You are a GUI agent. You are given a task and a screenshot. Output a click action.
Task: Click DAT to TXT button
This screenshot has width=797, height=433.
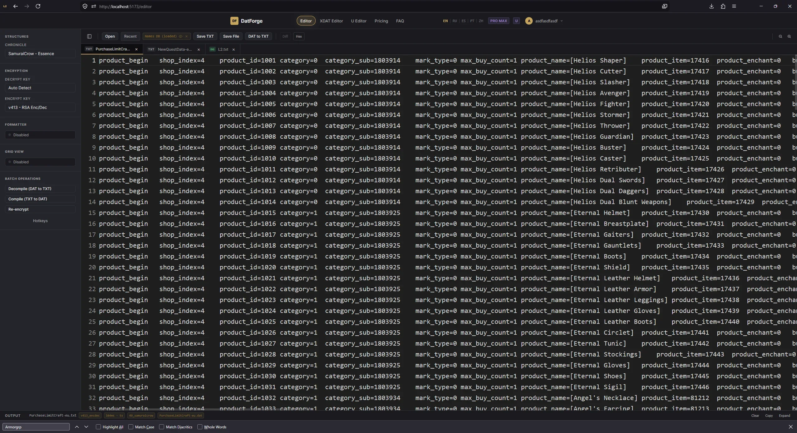point(258,36)
